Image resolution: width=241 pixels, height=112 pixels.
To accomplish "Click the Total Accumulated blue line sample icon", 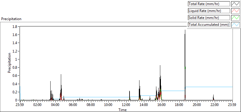I will click(235, 24).
